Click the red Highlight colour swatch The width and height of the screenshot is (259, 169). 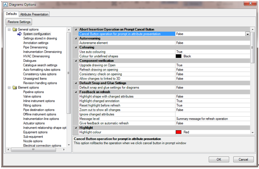(179, 132)
